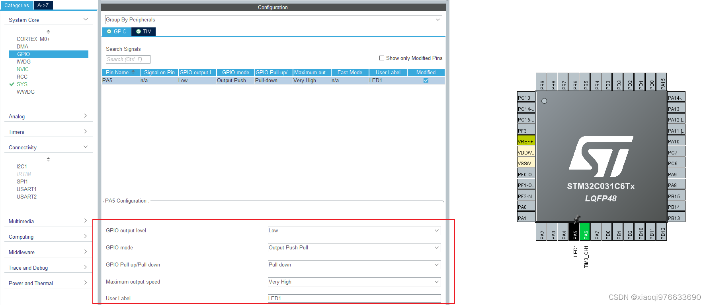
Task: Click the PC13 pin on the chip
Action: [x=526, y=97]
